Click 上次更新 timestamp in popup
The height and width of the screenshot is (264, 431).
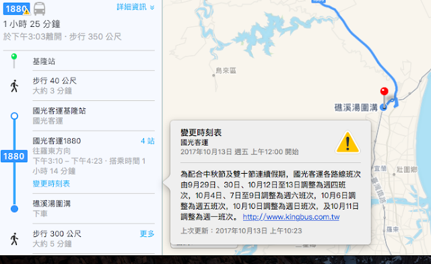241,231
